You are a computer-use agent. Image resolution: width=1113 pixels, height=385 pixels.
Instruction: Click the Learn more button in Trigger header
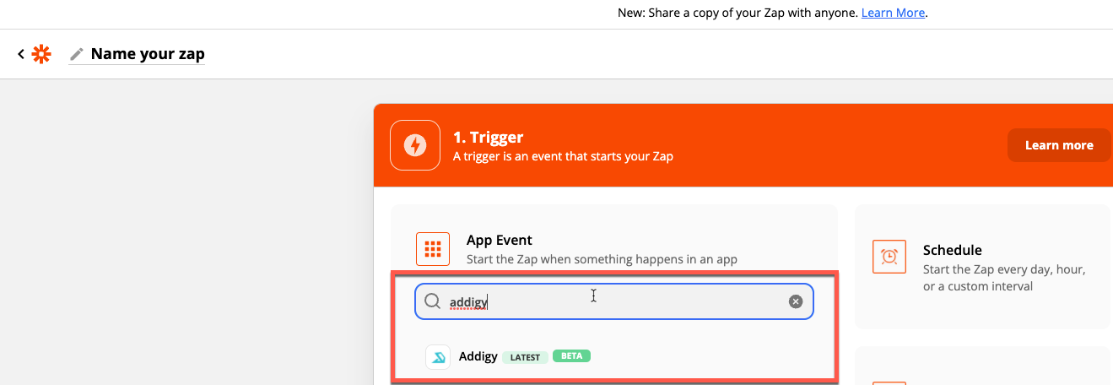click(1059, 145)
